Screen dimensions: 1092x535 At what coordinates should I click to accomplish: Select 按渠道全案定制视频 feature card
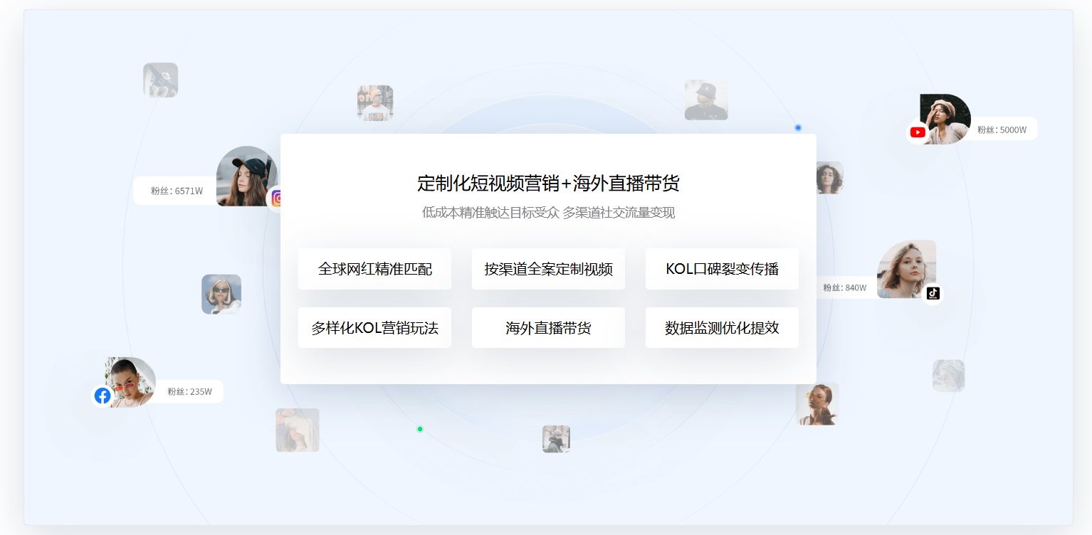[548, 269]
